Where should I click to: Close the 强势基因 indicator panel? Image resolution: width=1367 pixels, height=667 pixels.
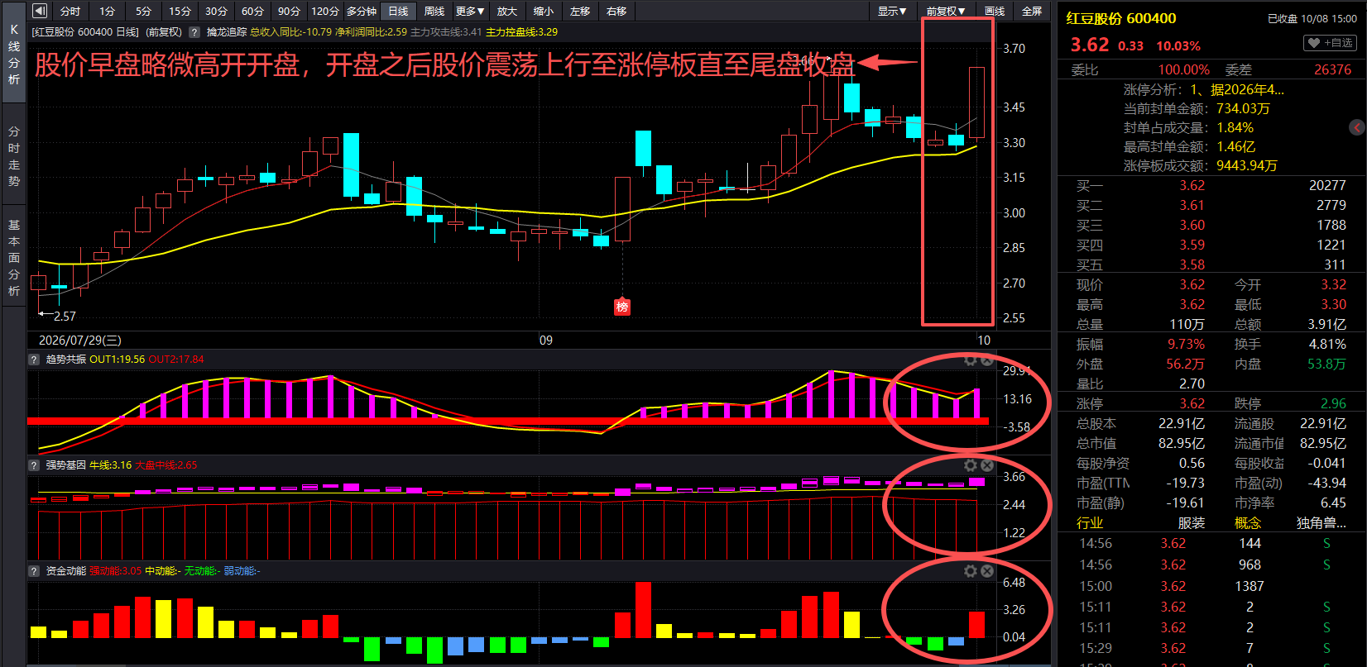986,465
